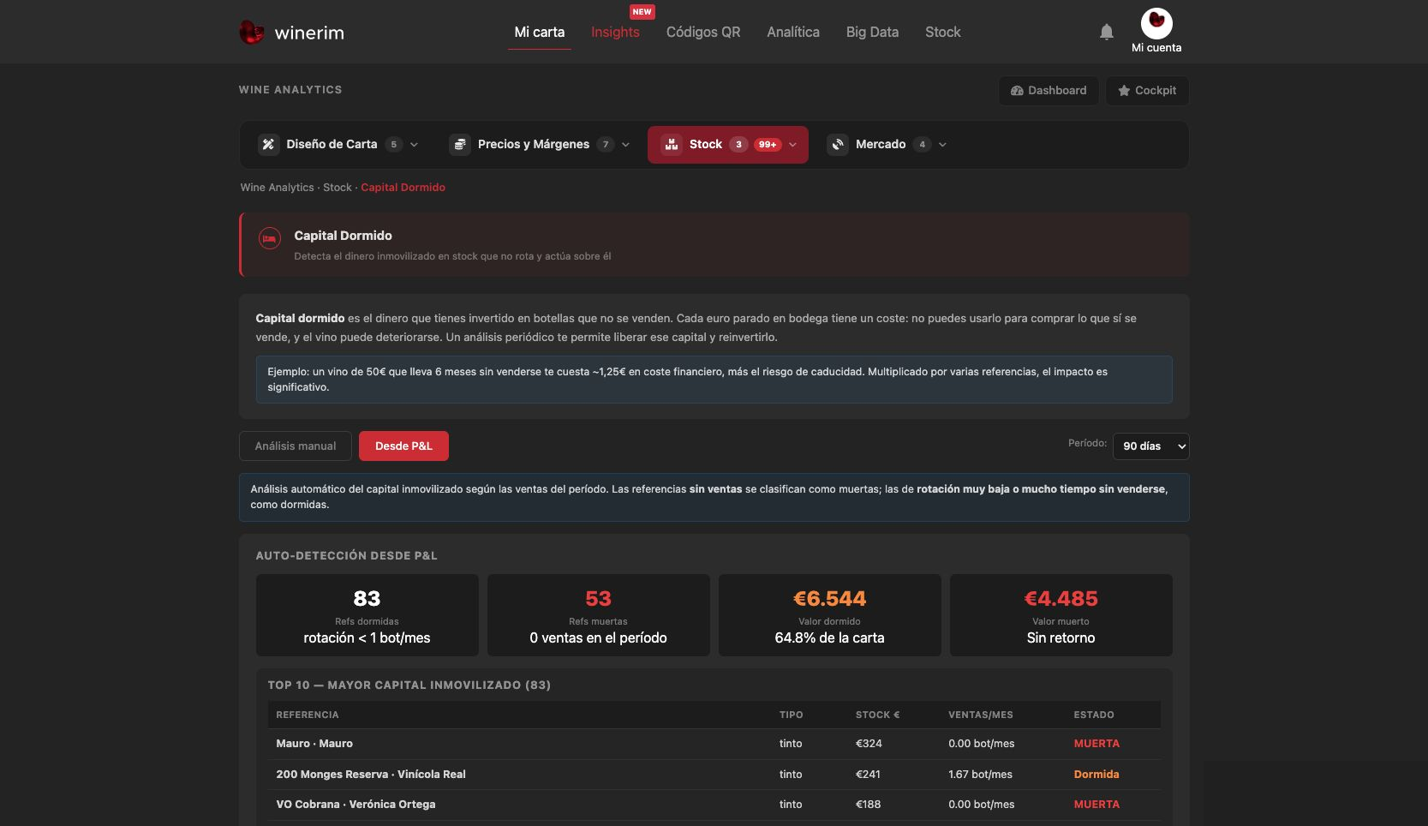Expand the Diseño de Carta chevron
The height and width of the screenshot is (826, 1428).
415,145
